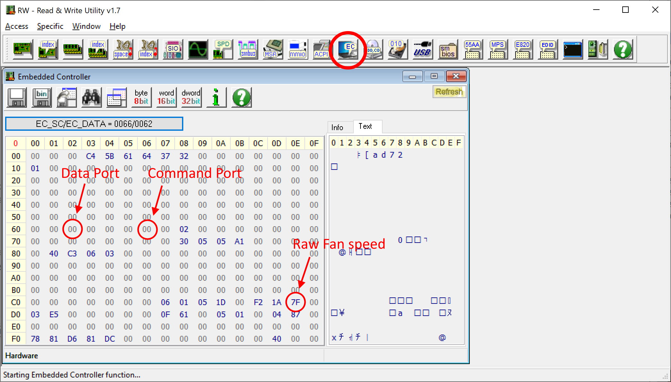Select the A1 cell in row 70

click(x=239, y=241)
